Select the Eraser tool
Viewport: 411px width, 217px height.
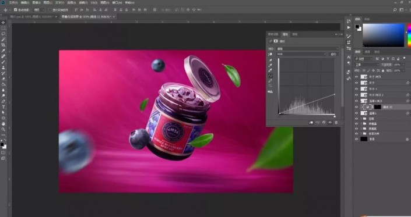click(3, 79)
